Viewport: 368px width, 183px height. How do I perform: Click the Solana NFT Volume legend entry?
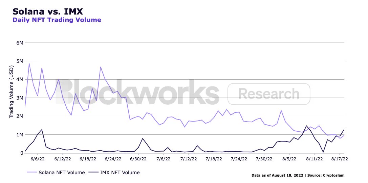pyautogui.click(x=56, y=173)
